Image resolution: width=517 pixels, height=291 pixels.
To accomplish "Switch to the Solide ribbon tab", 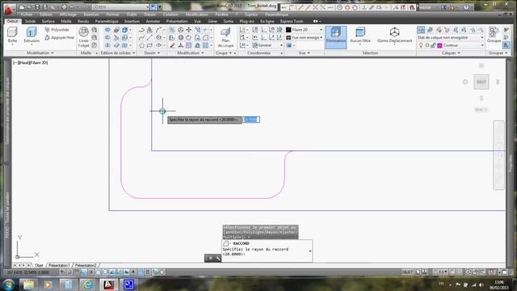I will point(31,21).
